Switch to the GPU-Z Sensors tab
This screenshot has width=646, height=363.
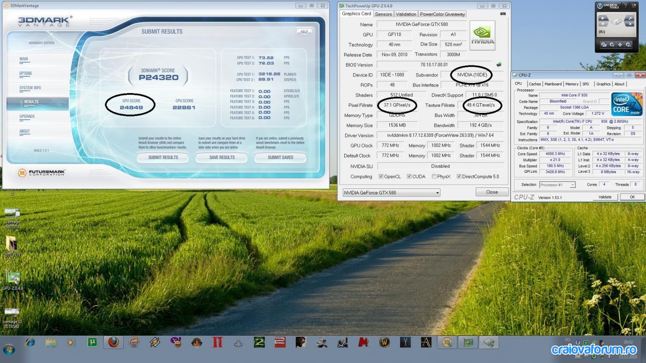tap(383, 14)
